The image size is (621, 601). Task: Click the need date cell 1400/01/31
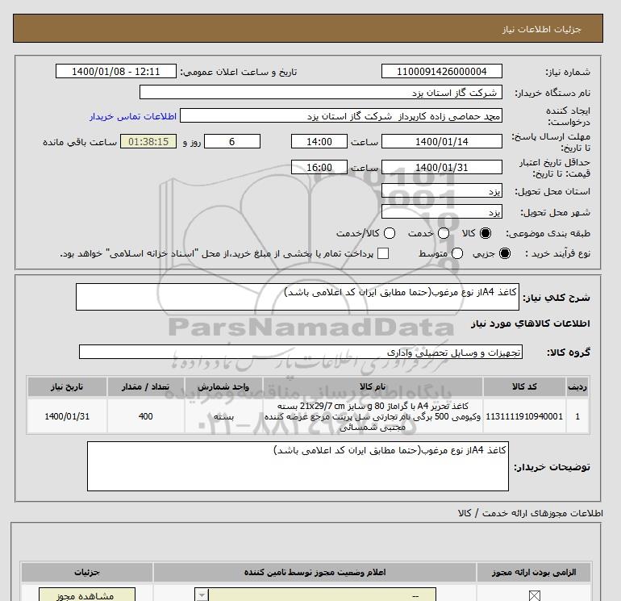point(67,416)
